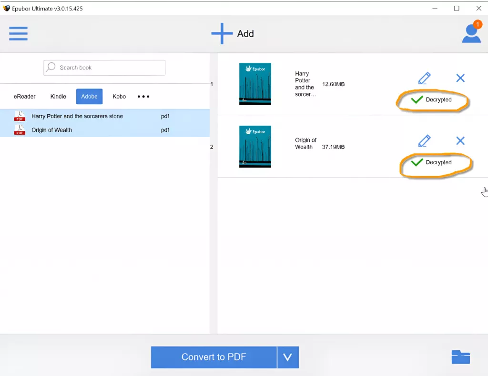The width and height of the screenshot is (488, 376).
Task: Click the 37.19MB file size text
Action: pyautogui.click(x=333, y=147)
